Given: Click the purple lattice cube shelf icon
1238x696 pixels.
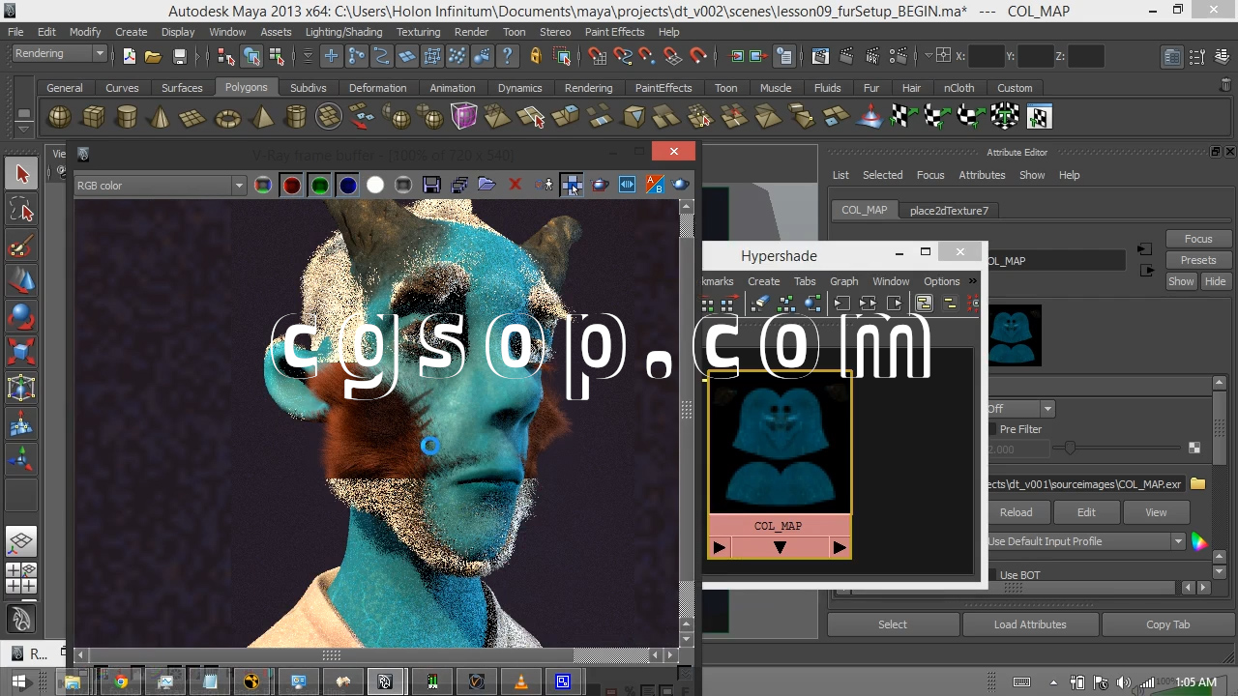Looking at the screenshot, I should click(x=464, y=118).
